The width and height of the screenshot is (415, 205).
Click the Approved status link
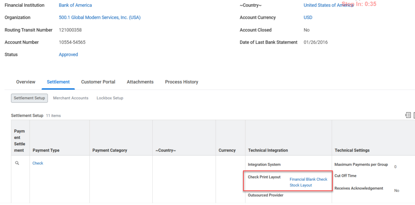click(68, 55)
